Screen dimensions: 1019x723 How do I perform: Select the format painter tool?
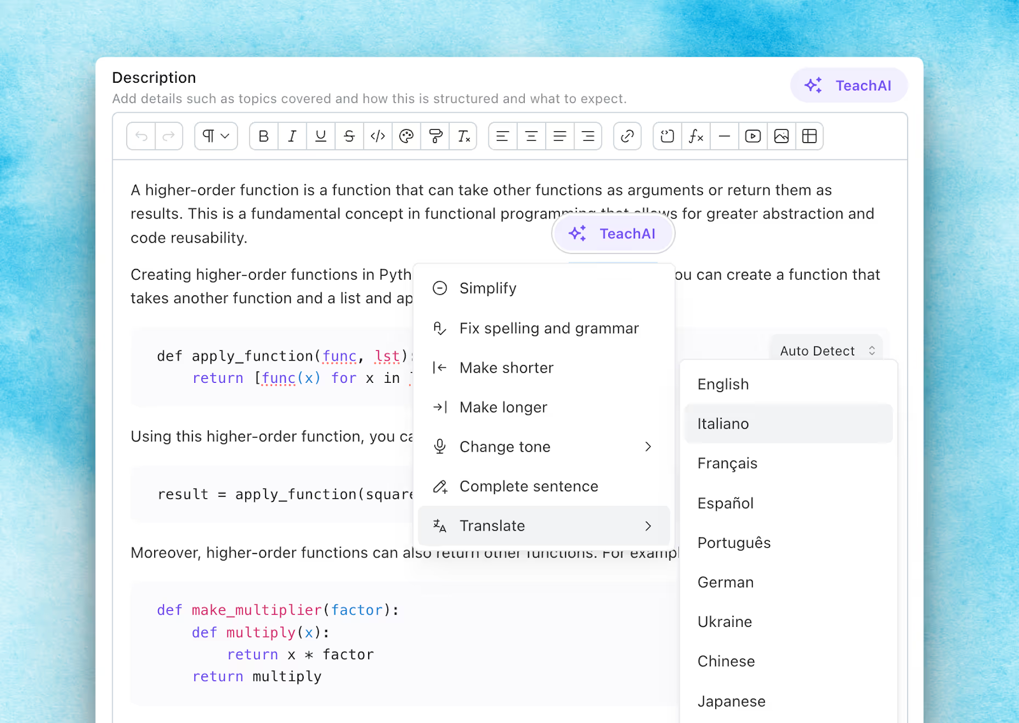tap(436, 136)
